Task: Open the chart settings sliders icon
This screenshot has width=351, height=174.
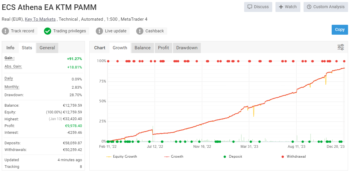Action: pos(340,47)
